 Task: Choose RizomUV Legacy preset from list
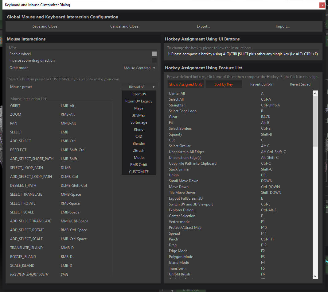(139, 101)
